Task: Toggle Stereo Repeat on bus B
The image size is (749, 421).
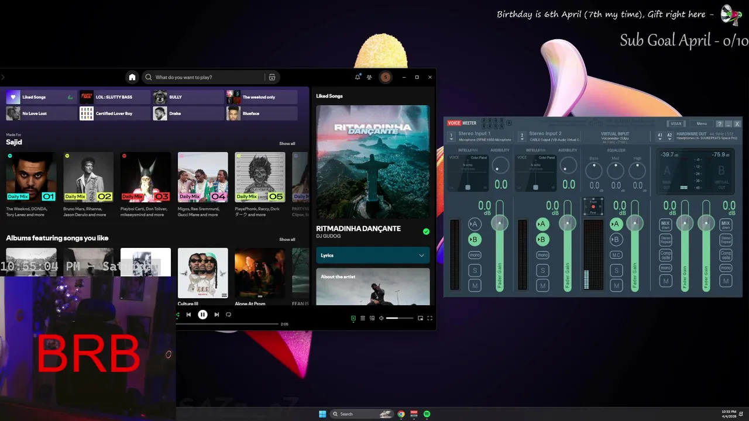Action: [x=726, y=240]
